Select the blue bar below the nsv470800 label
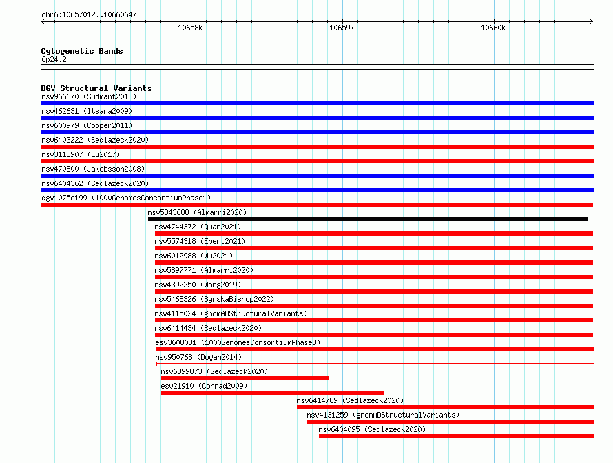 (317, 176)
